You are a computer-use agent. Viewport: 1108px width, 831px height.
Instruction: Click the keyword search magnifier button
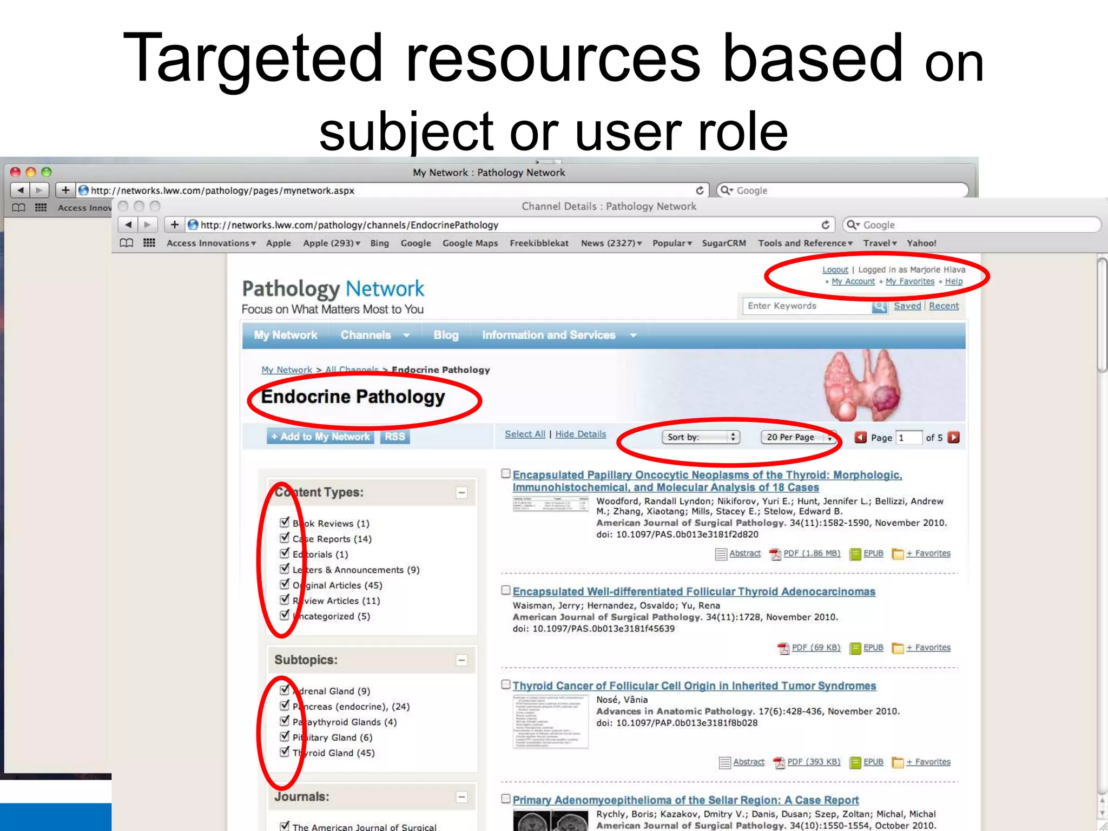[880, 306]
